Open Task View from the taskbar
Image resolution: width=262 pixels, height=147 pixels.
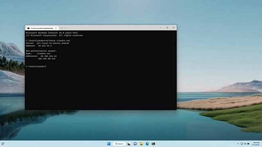click(129, 144)
